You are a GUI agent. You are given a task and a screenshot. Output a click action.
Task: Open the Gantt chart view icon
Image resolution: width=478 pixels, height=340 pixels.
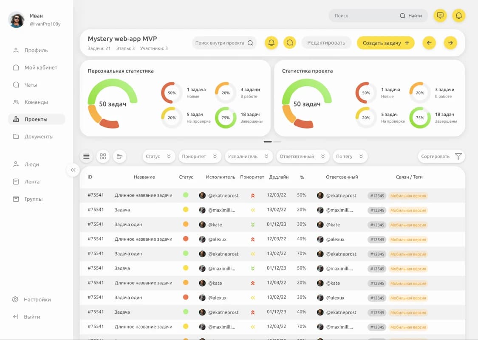(x=119, y=156)
